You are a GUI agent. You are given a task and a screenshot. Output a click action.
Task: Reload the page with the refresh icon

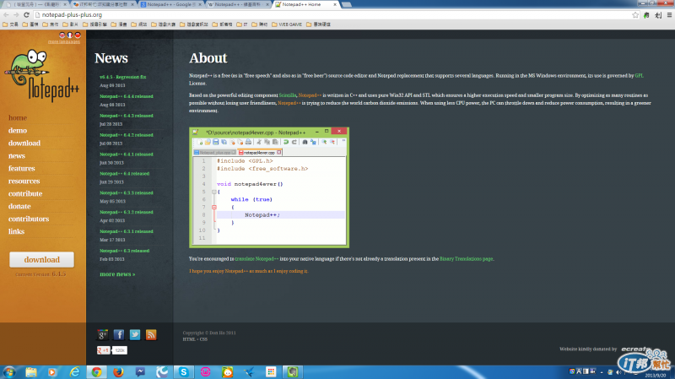point(26,14)
